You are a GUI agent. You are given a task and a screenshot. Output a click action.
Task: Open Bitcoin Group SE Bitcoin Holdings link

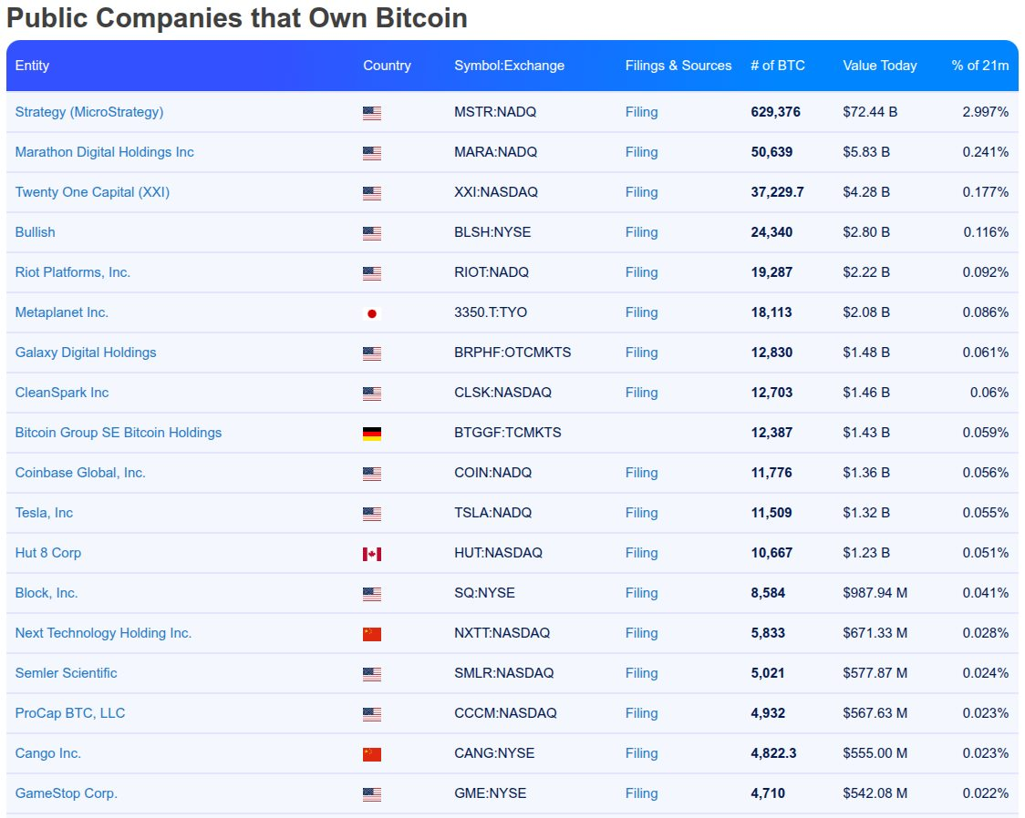(x=119, y=432)
